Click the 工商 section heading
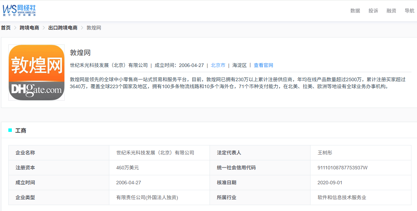The width and height of the screenshot is (417, 211). click(x=21, y=130)
